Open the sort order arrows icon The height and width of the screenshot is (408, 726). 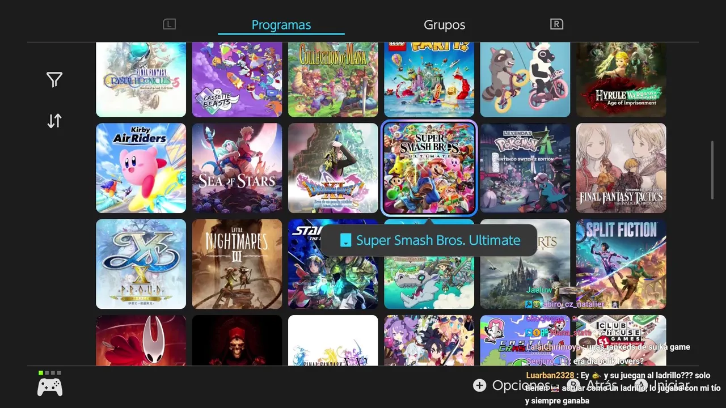point(54,121)
